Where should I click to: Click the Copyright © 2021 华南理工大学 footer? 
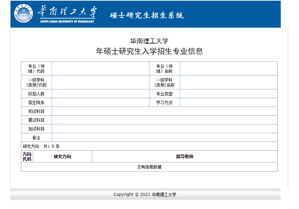[x=145, y=195]
